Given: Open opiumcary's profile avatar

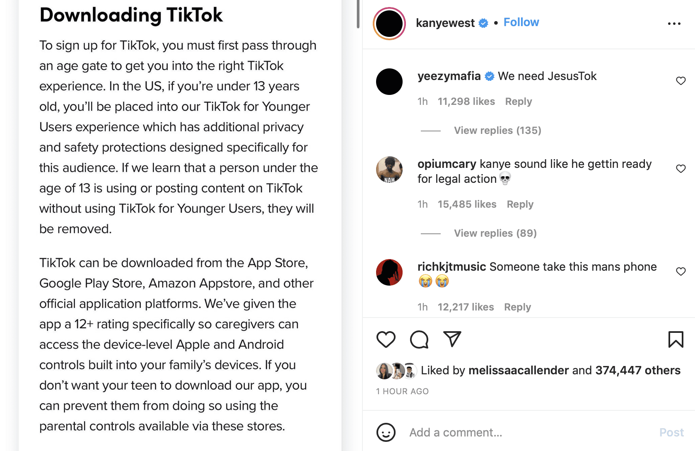Looking at the screenshot, I should click(x=389, y=170).
